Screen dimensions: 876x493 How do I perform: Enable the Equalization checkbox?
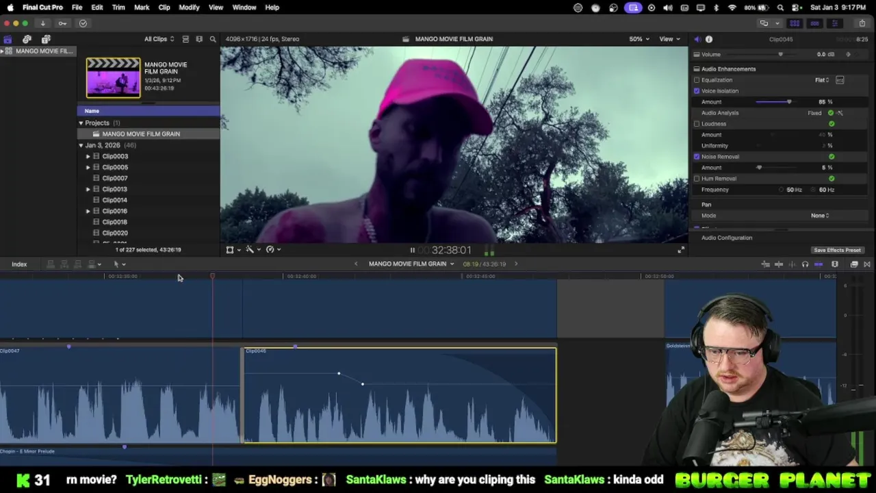pyautogui.click(x=697, y=80)
